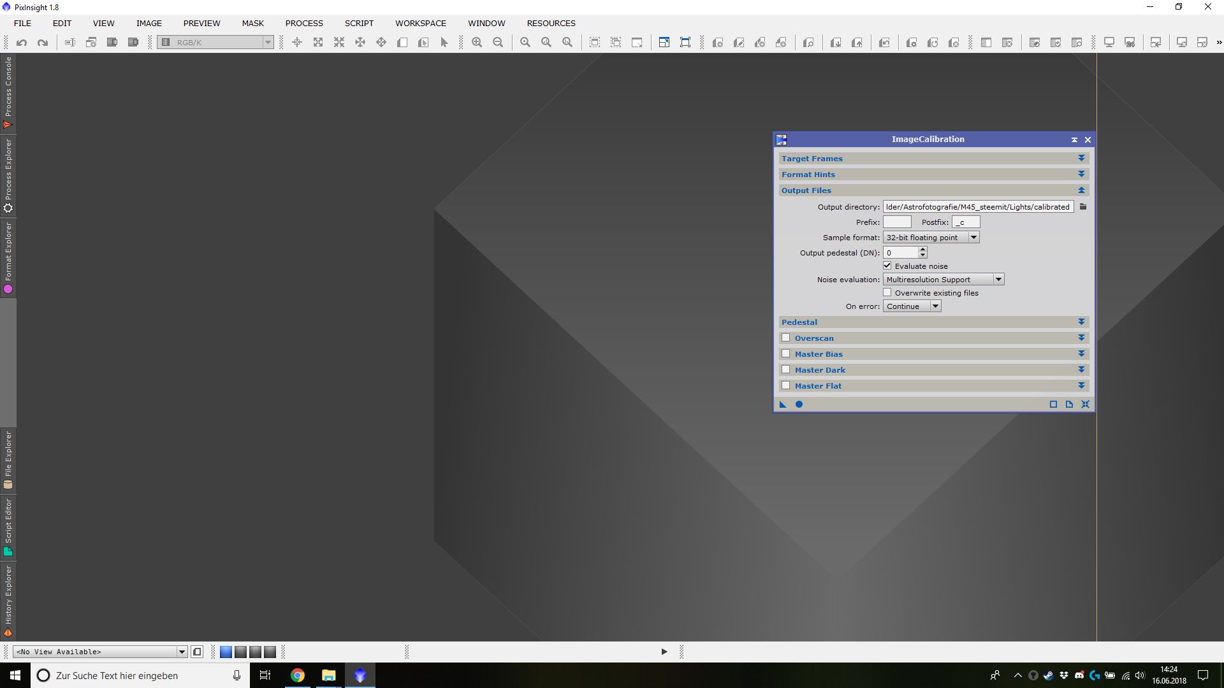1224x688 pixels.
Task: Click the blue full-screen frame icon
Action: [x=685, y=43]
